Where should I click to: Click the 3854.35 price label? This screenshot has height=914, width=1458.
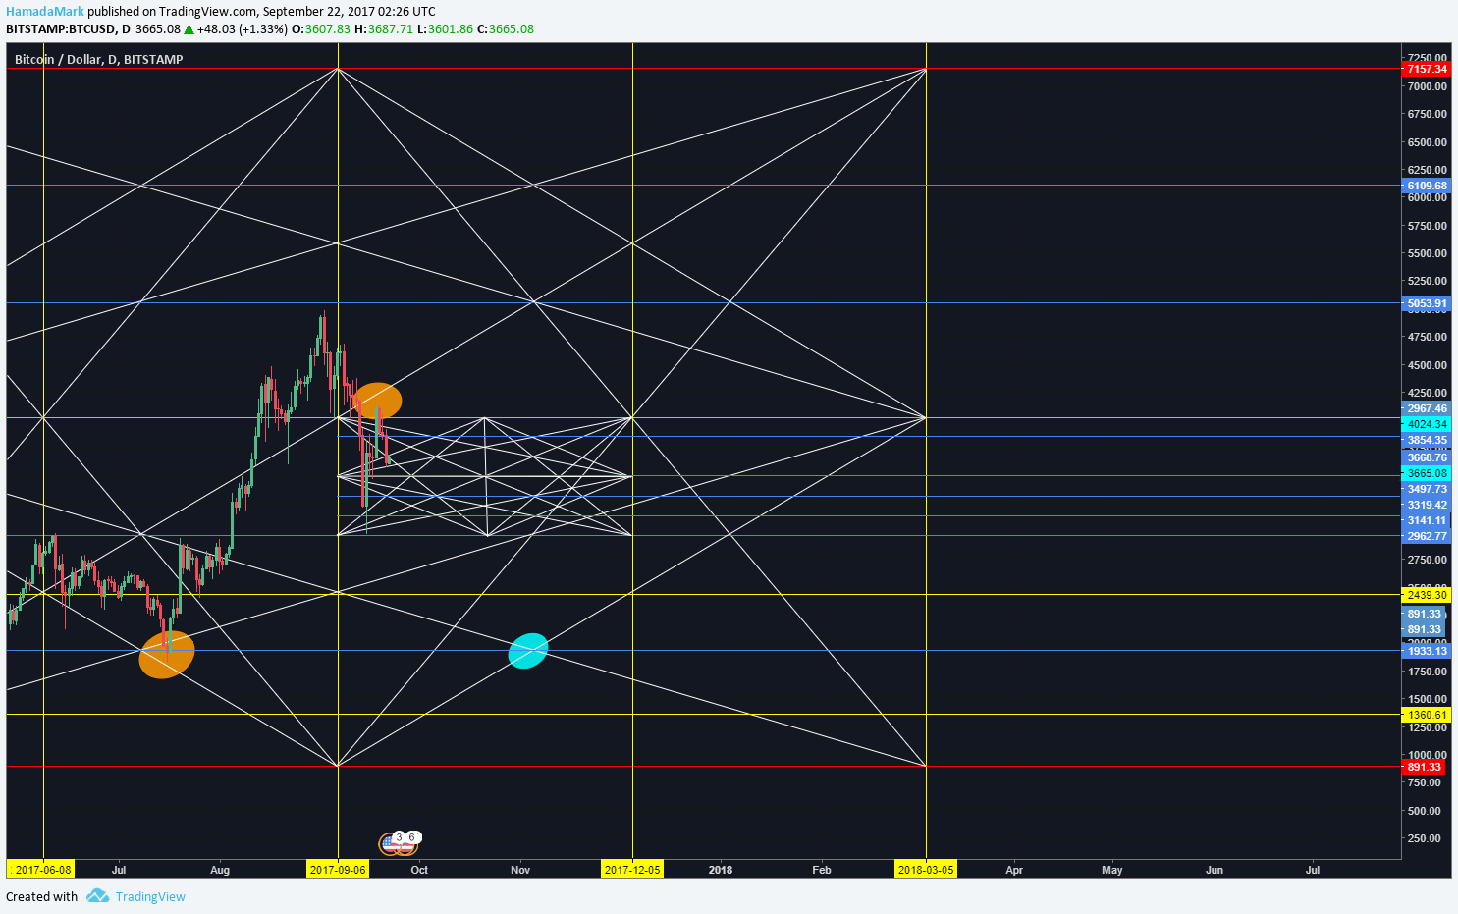1427,440
